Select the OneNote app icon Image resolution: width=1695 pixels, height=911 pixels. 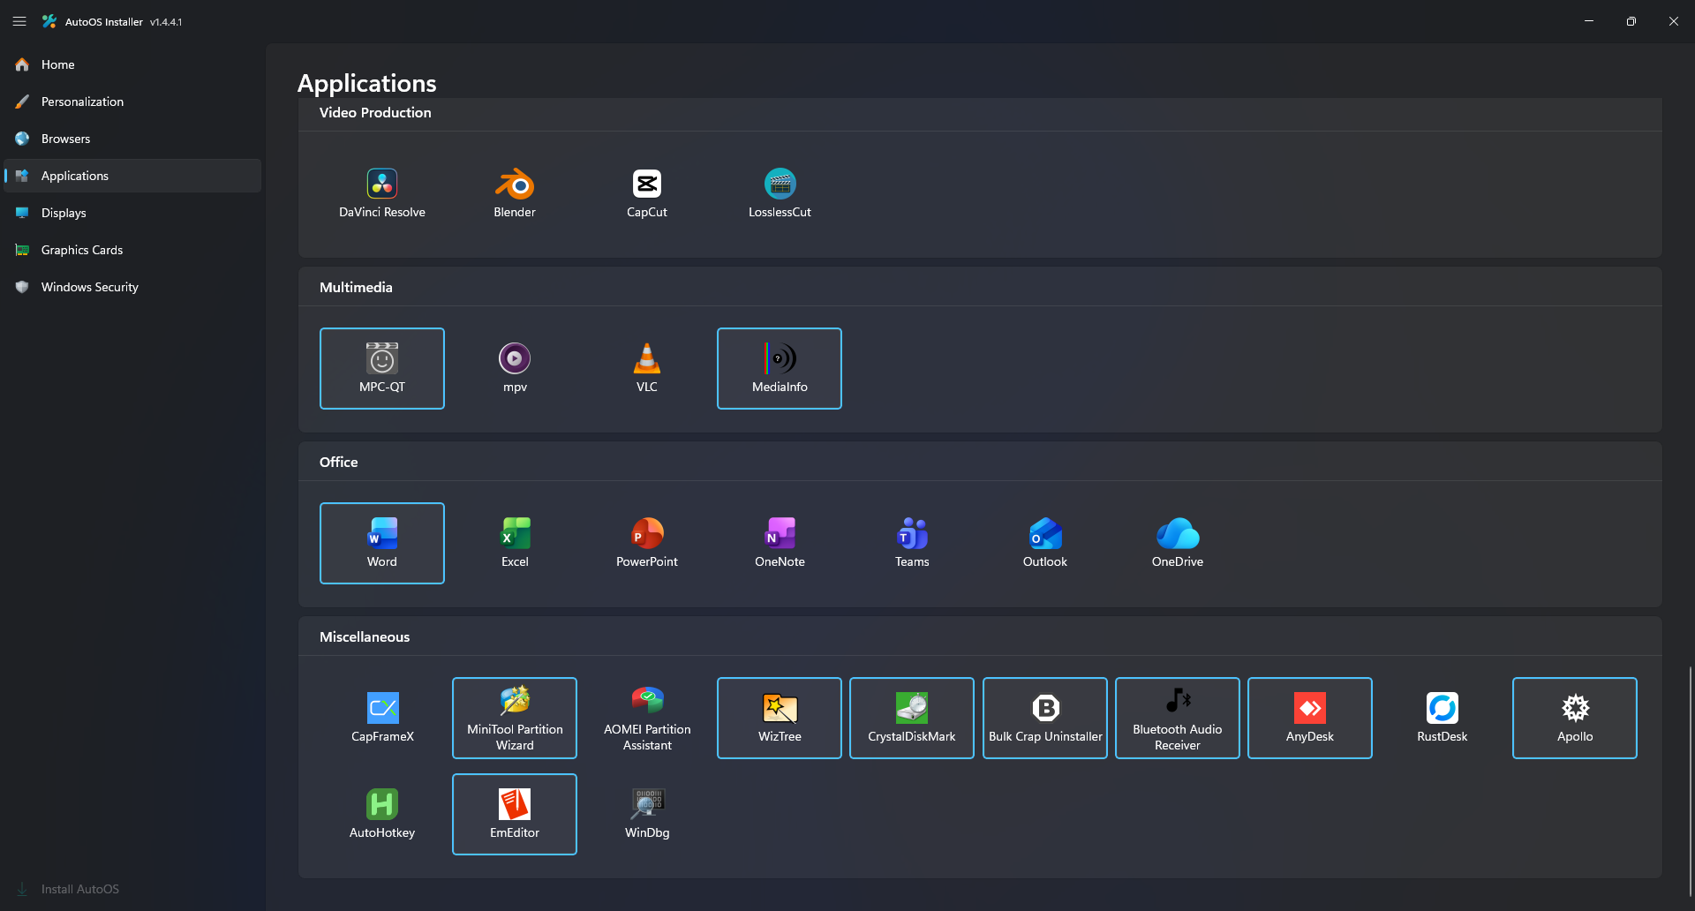tap(780, 533)
